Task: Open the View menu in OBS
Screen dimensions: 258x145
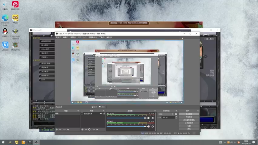Action: click(x=73, y=37)
